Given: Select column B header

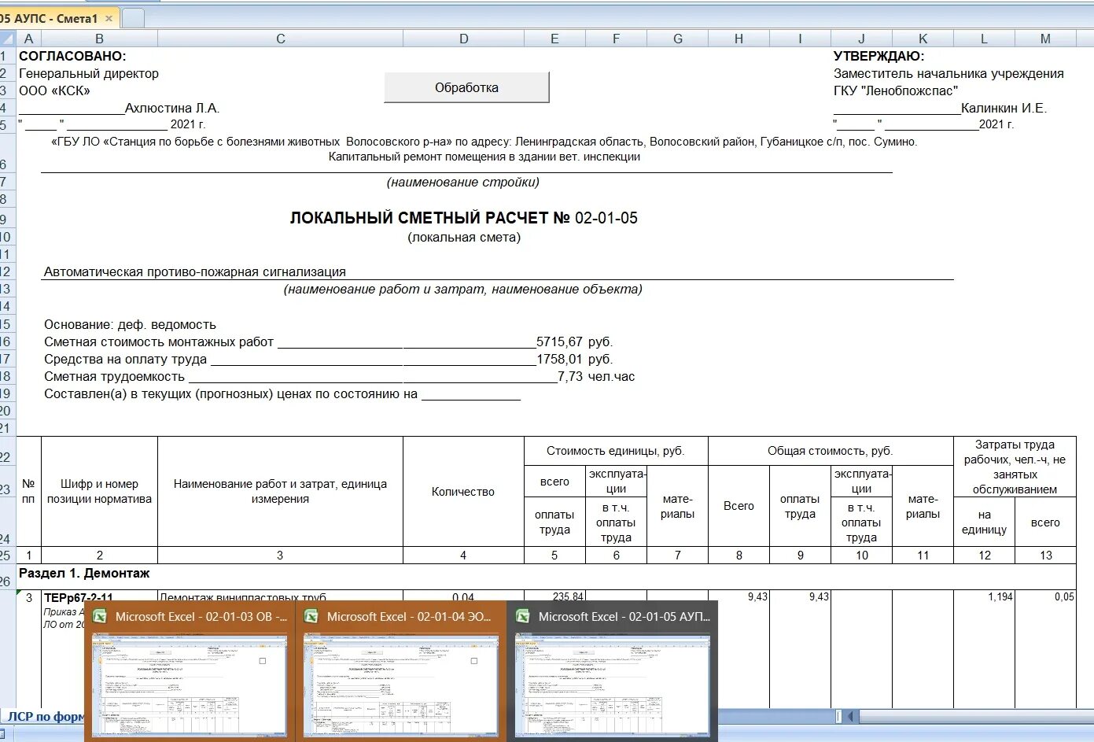Looking at the screenshot, I should [x=99, y=39].
